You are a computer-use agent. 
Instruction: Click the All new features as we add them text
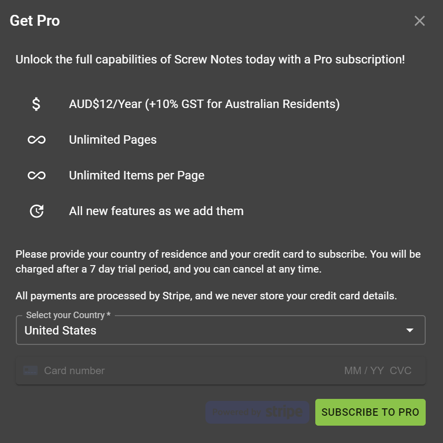pos(156,211)
